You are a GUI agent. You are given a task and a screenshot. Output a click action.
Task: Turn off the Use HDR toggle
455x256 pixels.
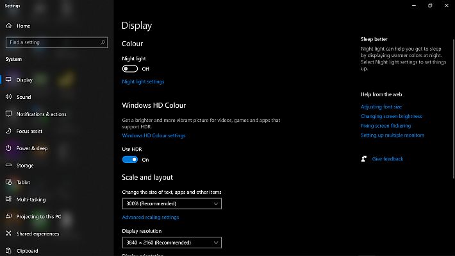130,160
